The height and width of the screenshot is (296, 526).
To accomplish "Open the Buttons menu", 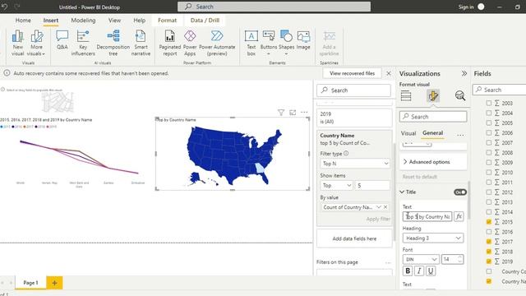I will tap(269, 43).
